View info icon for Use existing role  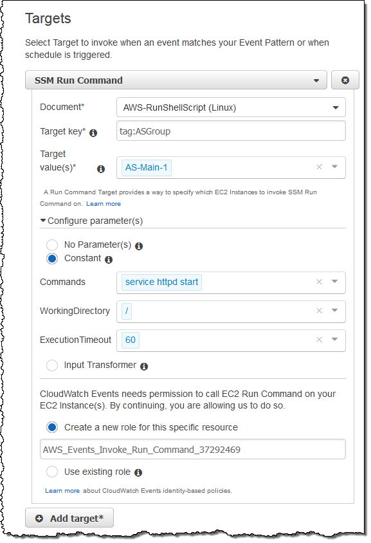point(138,473)
